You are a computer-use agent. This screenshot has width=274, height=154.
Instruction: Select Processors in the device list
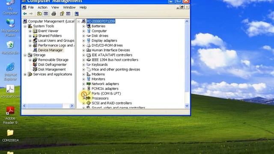[x=100, y=98]
